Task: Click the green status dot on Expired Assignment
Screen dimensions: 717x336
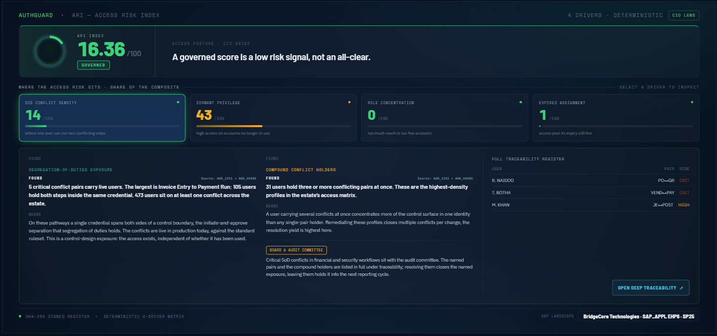Action: pos(692,102)
